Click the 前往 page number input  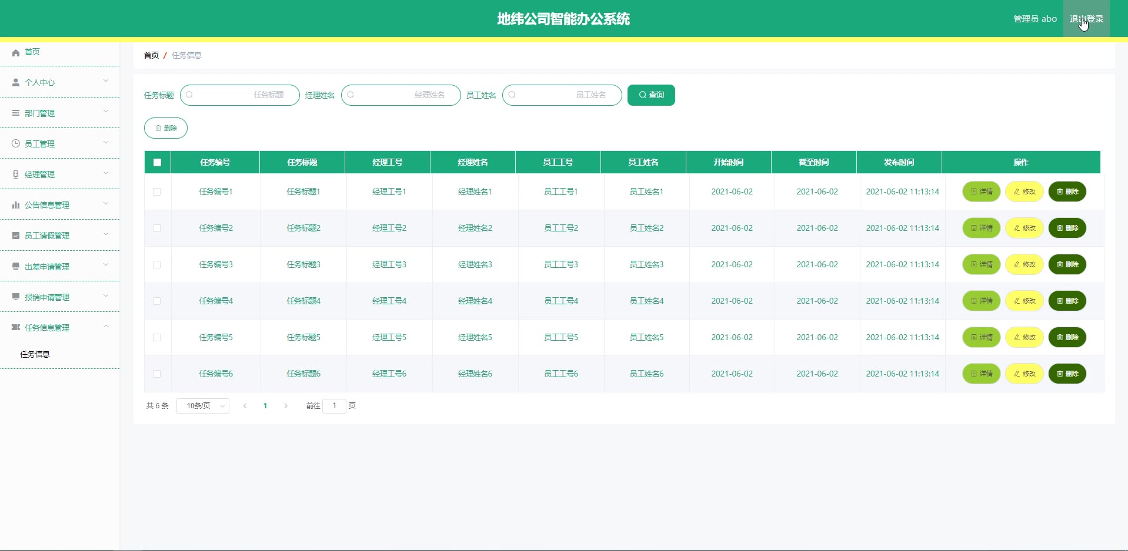pos(334,406)
